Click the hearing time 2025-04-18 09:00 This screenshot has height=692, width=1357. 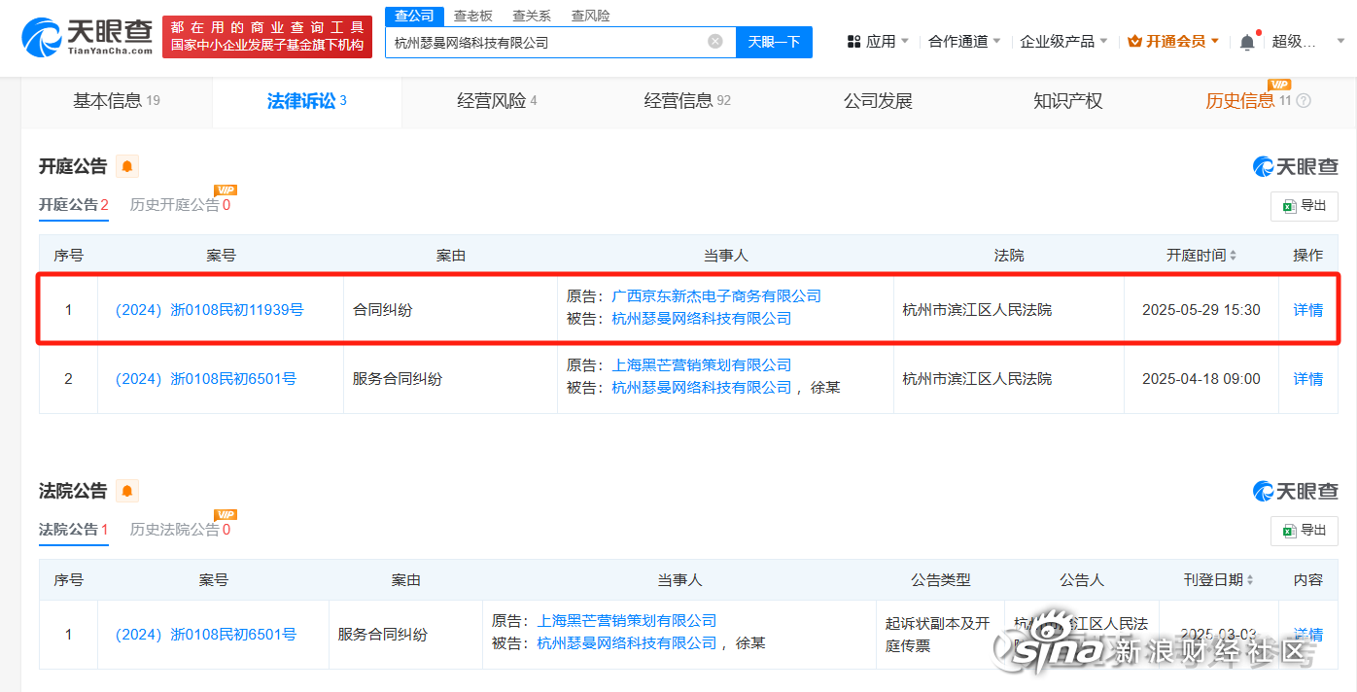click(1201, 379)
